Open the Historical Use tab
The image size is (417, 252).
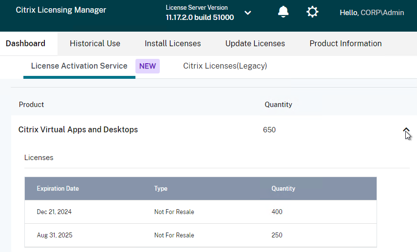click(95, 44)
